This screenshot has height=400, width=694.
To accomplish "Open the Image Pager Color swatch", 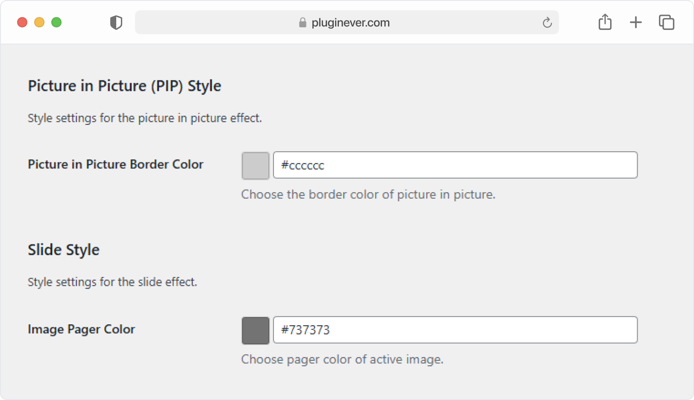I will 256,330.
